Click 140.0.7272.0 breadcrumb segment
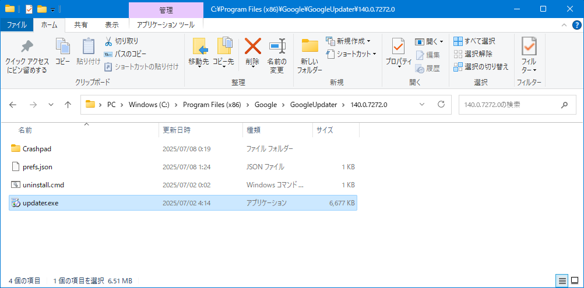The height and width of the screenshot is (288, 584). coord(369,105)
